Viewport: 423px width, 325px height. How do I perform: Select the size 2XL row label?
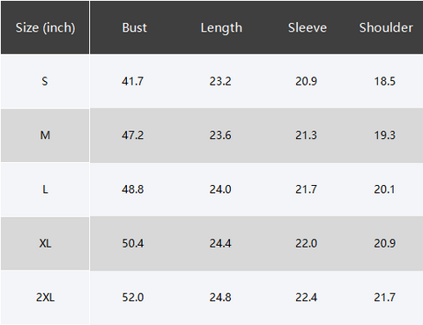pos(45,298)
